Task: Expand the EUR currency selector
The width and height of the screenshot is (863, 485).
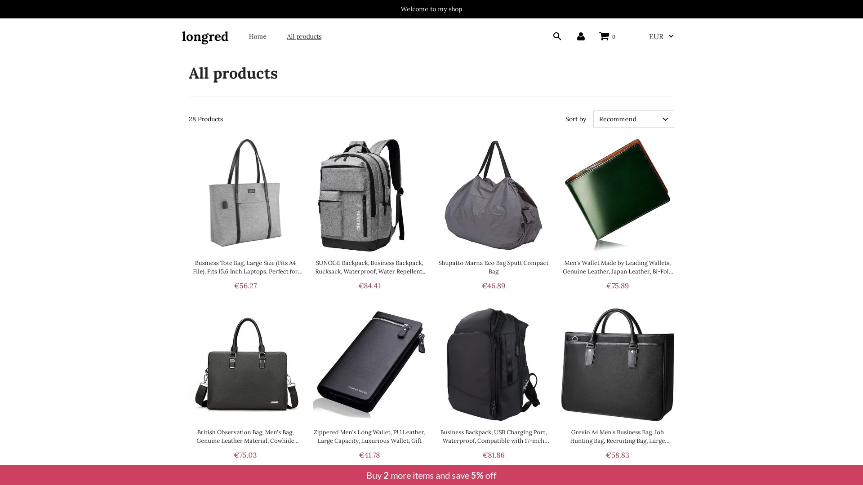Action: pos(661,36)
